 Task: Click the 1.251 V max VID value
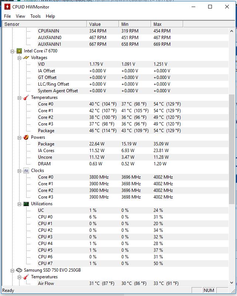160,64
